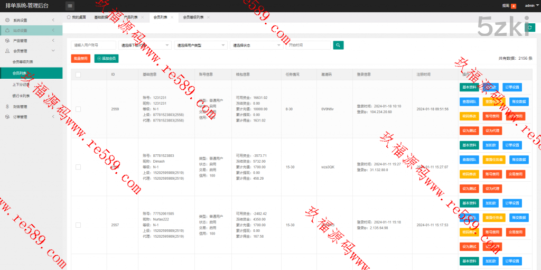Screen dimensions: 541x270
Task: Click the 产品管理 cube icon in sidebar
Action: point(7,41)
